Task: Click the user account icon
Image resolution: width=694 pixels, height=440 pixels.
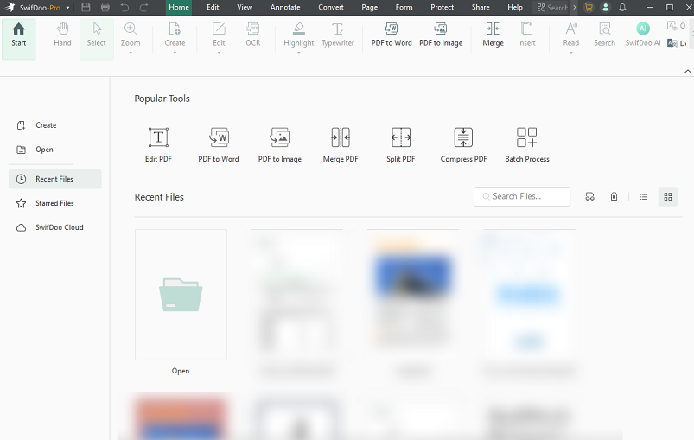Action: [x=606, y=8]
